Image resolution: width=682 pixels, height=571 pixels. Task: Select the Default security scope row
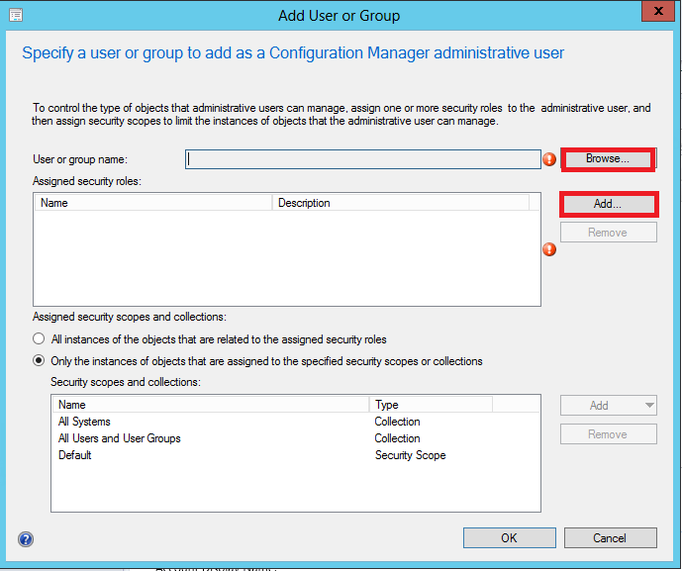pyautogui.click(x=75, y=455)
